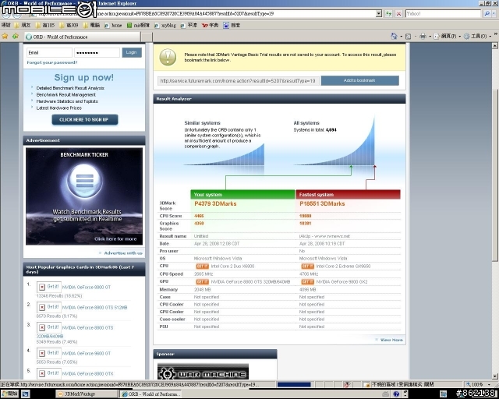Click the 'Add to bookmark' button

[x=359, y=80]
